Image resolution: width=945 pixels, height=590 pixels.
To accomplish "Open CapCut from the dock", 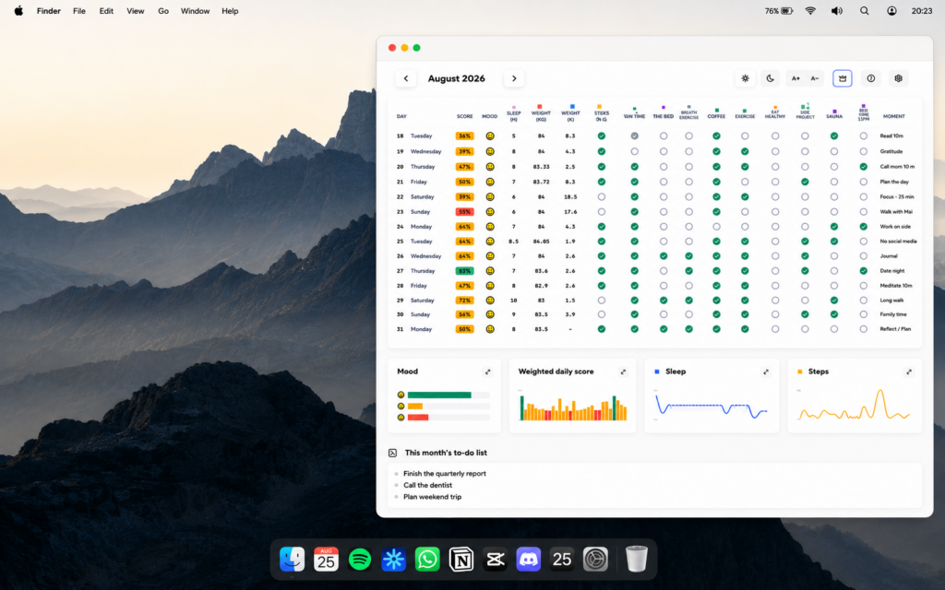I will (495, 560).
